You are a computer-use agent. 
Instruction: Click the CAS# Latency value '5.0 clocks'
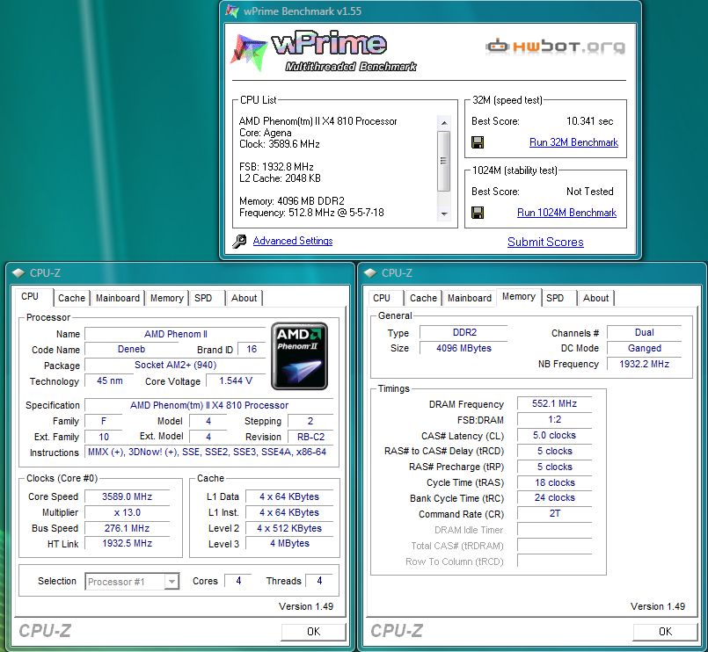[554, 435]
